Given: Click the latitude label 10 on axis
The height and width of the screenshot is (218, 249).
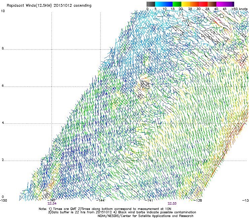Looking at the screenshot, I should click(x=3, y=11).
